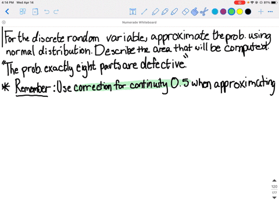Select the scissors cut tool
The width and height of the screenshot is (279, 209).
[x=204, y=12]
